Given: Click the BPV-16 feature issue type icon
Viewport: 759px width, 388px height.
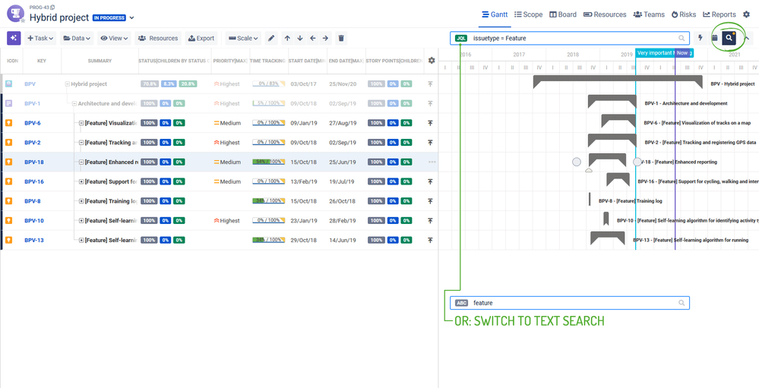Looking at the screenshot, I should [x=8, y=181].
